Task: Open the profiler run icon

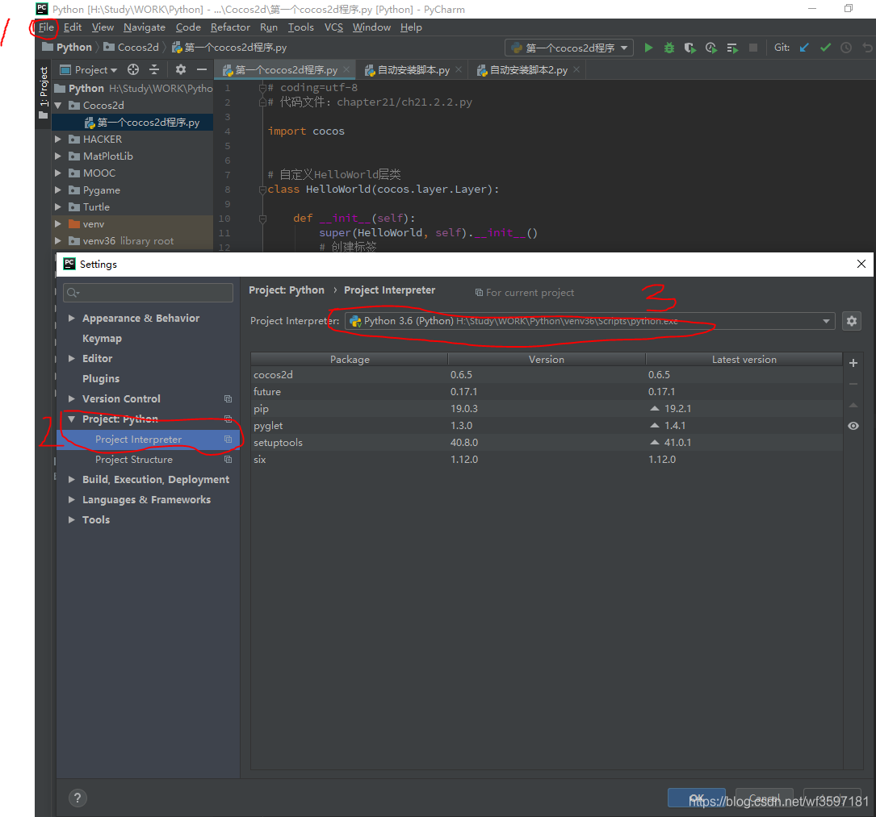Action: click(711, 48)
